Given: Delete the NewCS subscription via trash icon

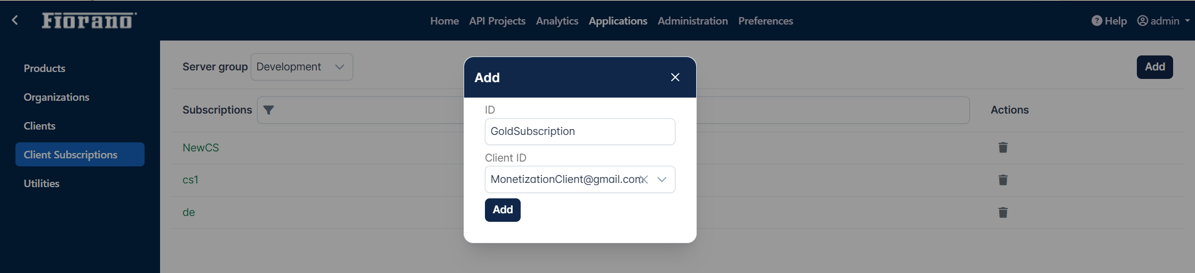Looking at the screenshot, I should pos(1003,148).
